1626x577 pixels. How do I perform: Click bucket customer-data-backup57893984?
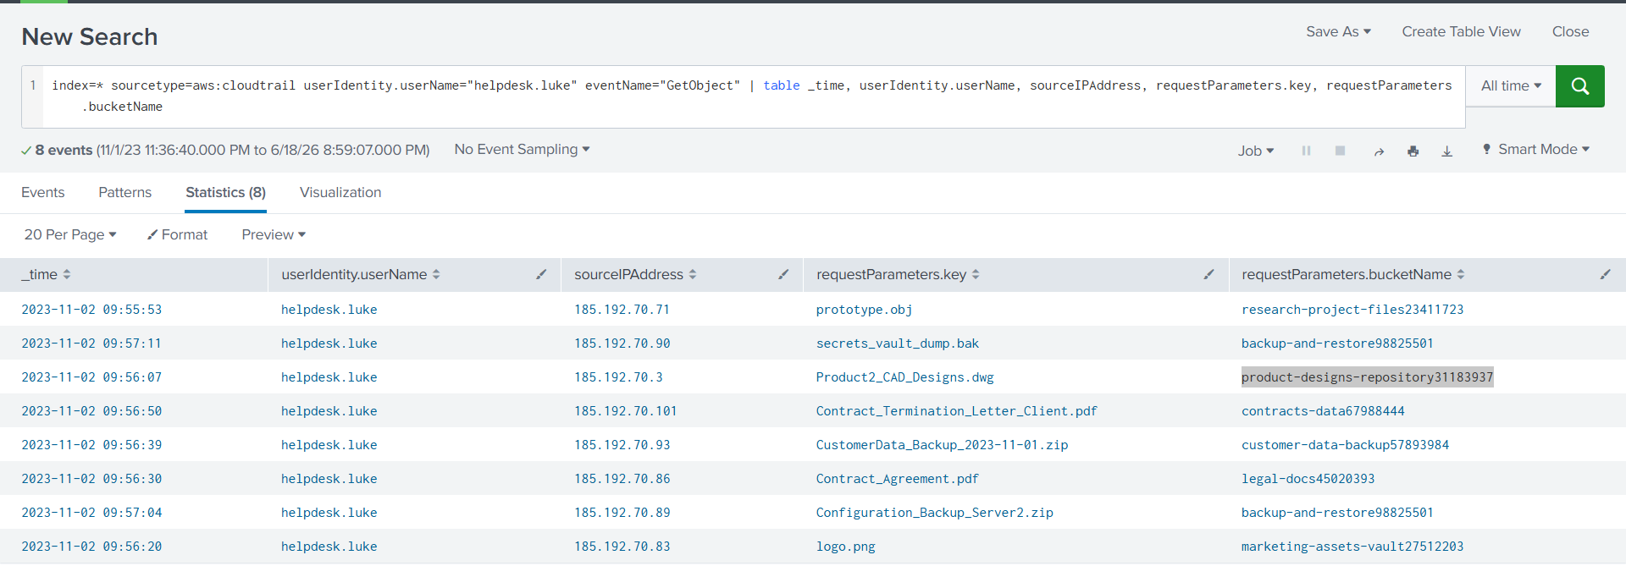[x=1345, y=445]
